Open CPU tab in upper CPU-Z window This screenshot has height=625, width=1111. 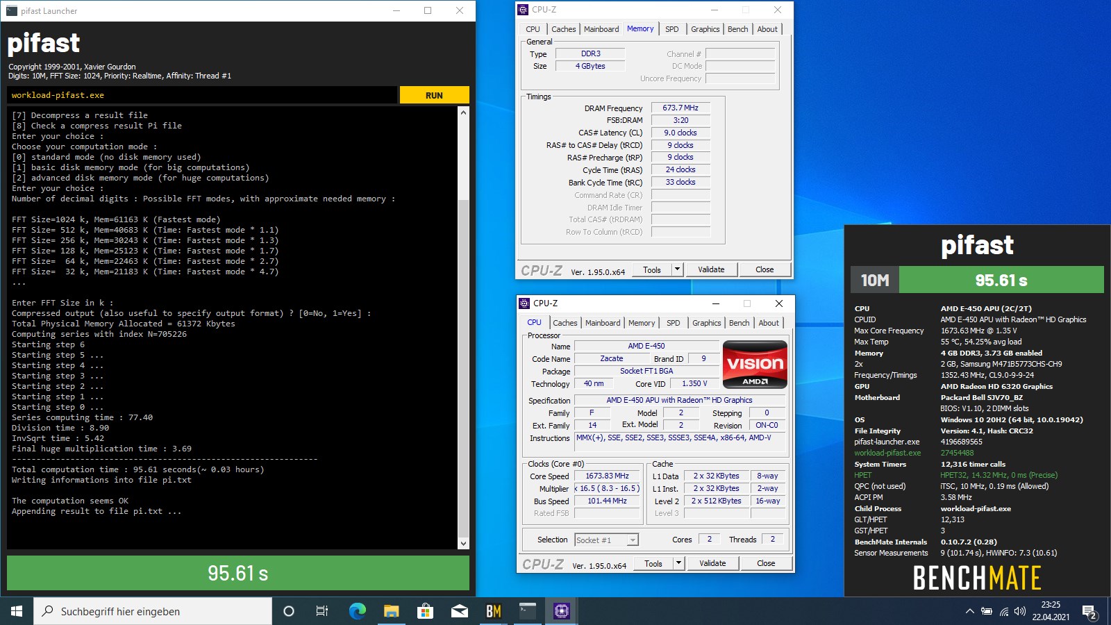[x=533, y=29]
